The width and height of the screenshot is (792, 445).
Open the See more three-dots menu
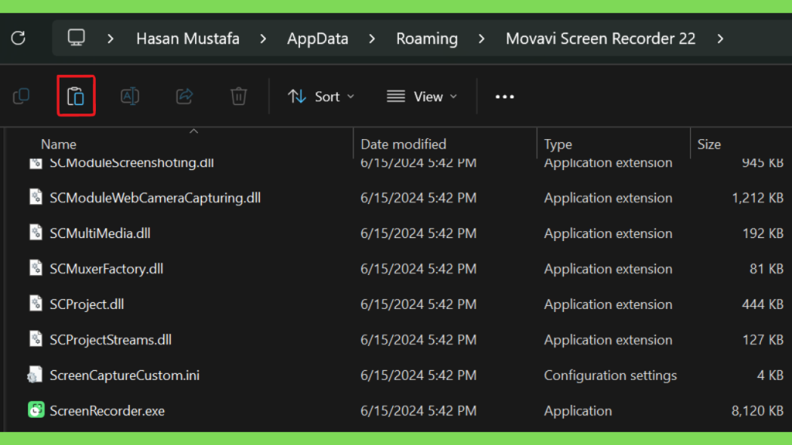pyautogui.click(x=504, y=97)
